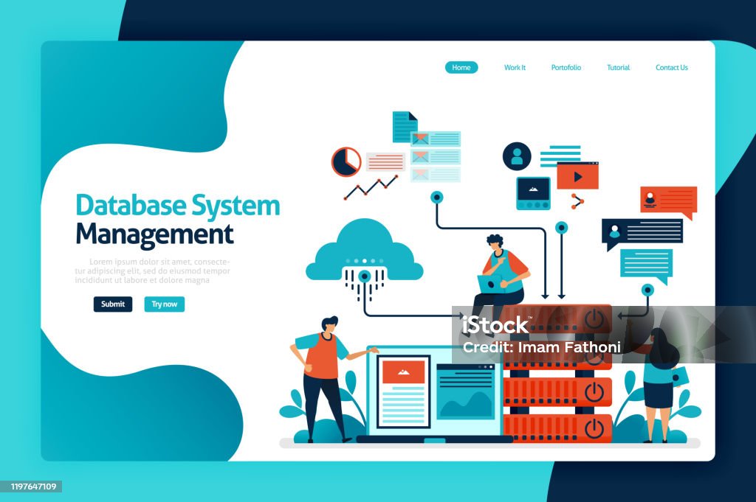The image size is (756, 502).
Task: Go to the Tutorial menu item
Action: 618,67
